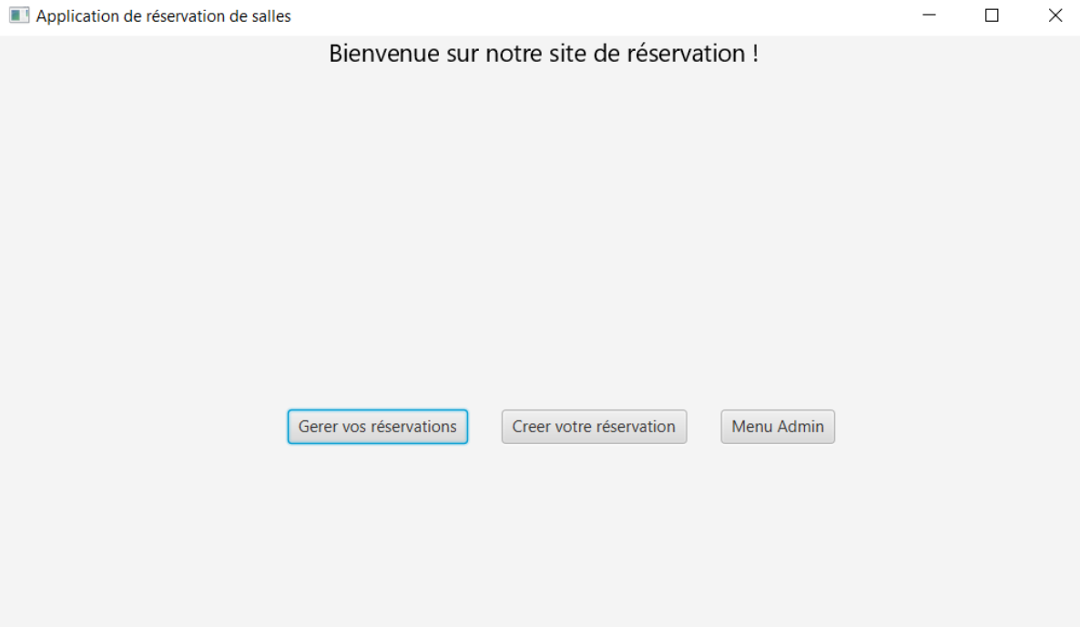
Task: Click the word 'réservation' in welcome heading
Action: click(687, 54)
